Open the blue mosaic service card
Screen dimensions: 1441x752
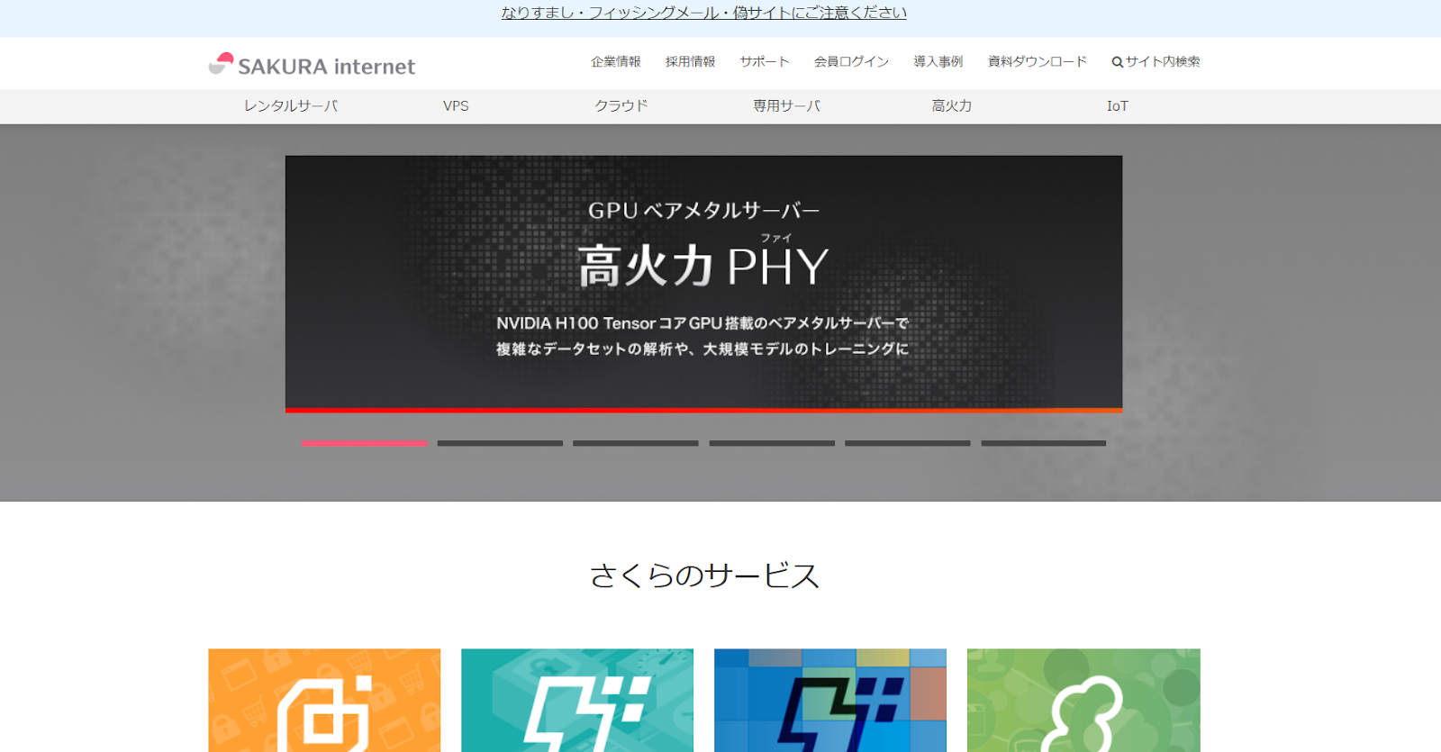[830, 701]
